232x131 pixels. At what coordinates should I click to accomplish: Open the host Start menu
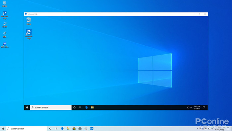pyautogui.click(x=3, y=129)
